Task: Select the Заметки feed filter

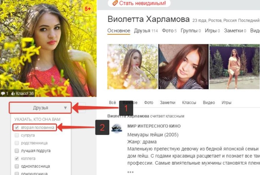Action: [x=167, y=102]
